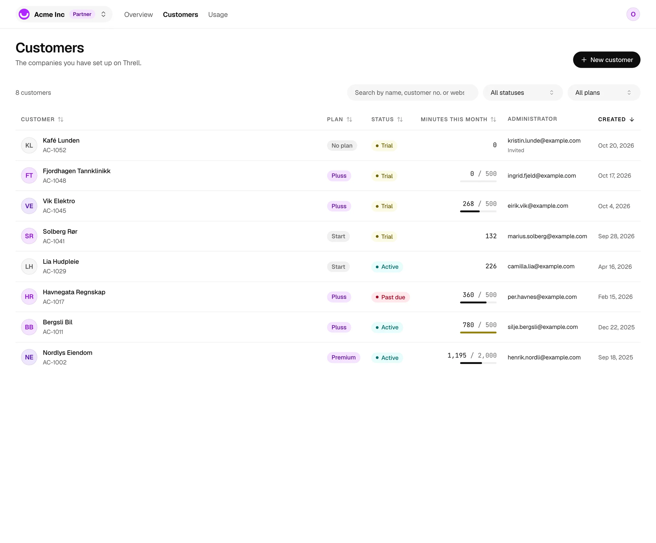Click Bergsli Bil overage usage bar
This screenshot has height=543, width=656.
tap(478, 333)
